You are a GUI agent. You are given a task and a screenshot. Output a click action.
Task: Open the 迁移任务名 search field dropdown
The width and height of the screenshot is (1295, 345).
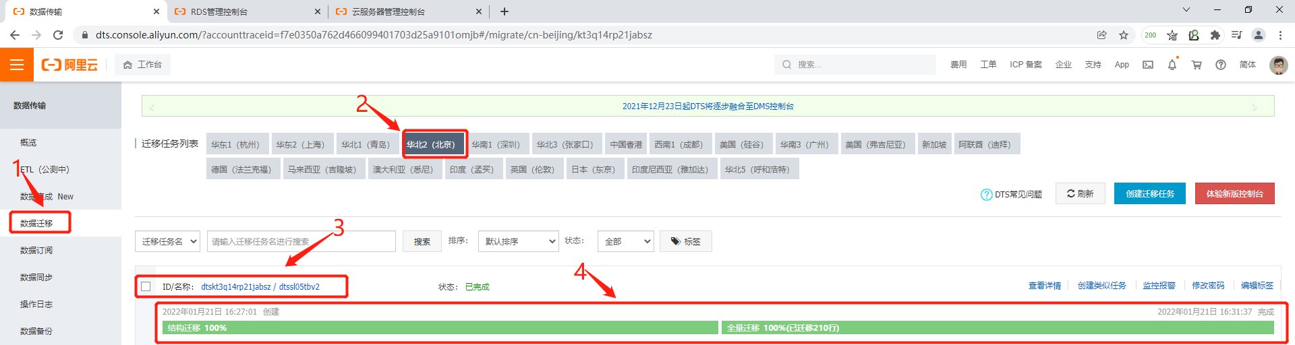pos(167,241)
